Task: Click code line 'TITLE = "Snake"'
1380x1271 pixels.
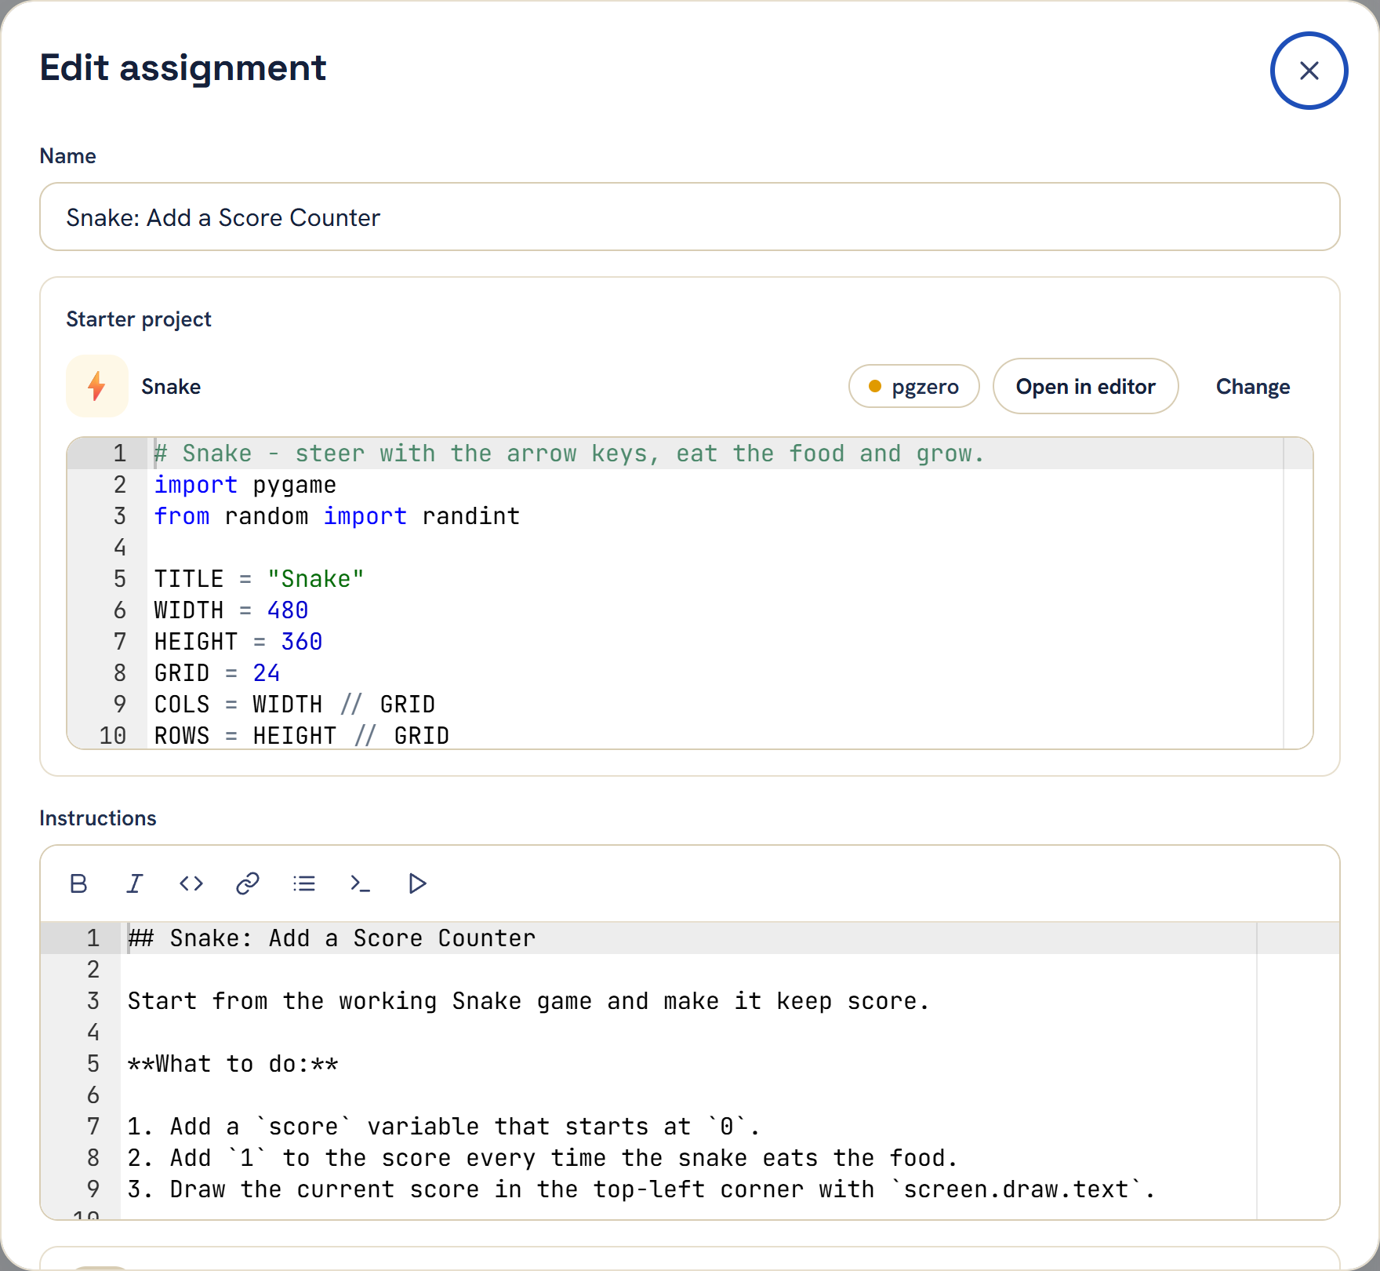Action: click(x=260, y=579)
